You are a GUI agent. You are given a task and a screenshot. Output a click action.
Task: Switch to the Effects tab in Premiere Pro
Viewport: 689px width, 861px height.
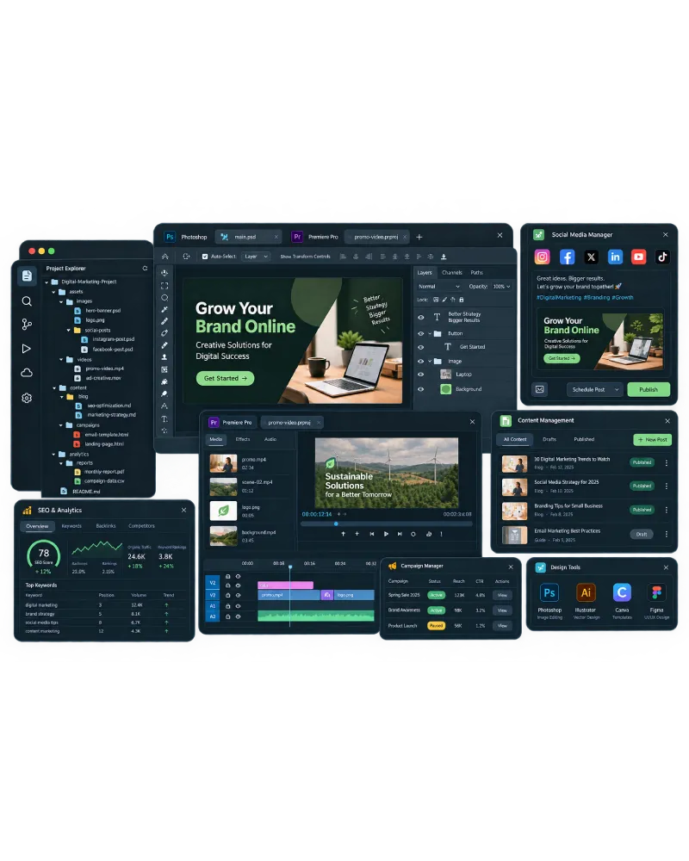click(x=243, y=440)
